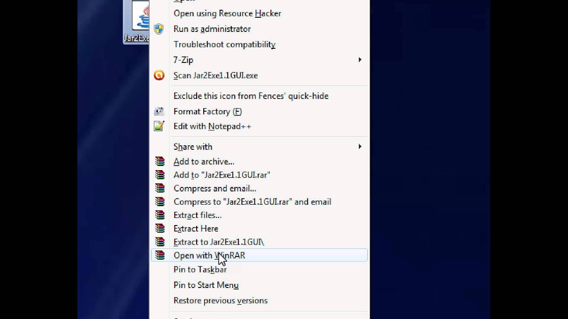Screen dimensions: 568x319
Task: Select Extract files...
Action: point(197,215)
